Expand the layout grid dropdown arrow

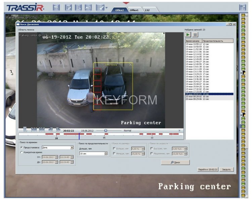pyautogui.click(x=107, y=7)
